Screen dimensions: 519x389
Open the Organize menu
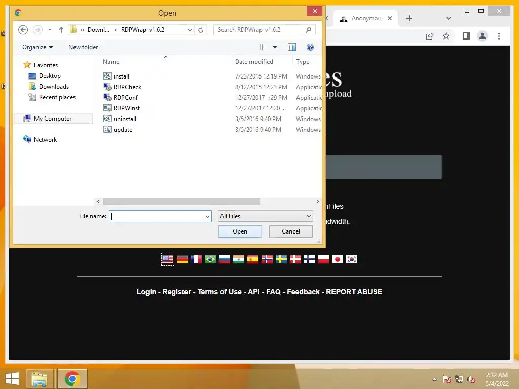[x=38, y=47]
